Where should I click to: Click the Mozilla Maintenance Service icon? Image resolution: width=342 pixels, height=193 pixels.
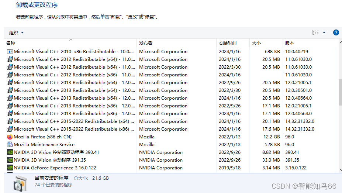(10, 144)
